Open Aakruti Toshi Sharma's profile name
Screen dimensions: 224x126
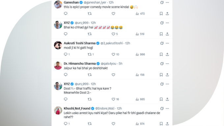click(80, 43)
